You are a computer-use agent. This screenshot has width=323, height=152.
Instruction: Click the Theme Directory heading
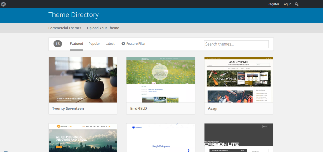(x=73, y=15)
